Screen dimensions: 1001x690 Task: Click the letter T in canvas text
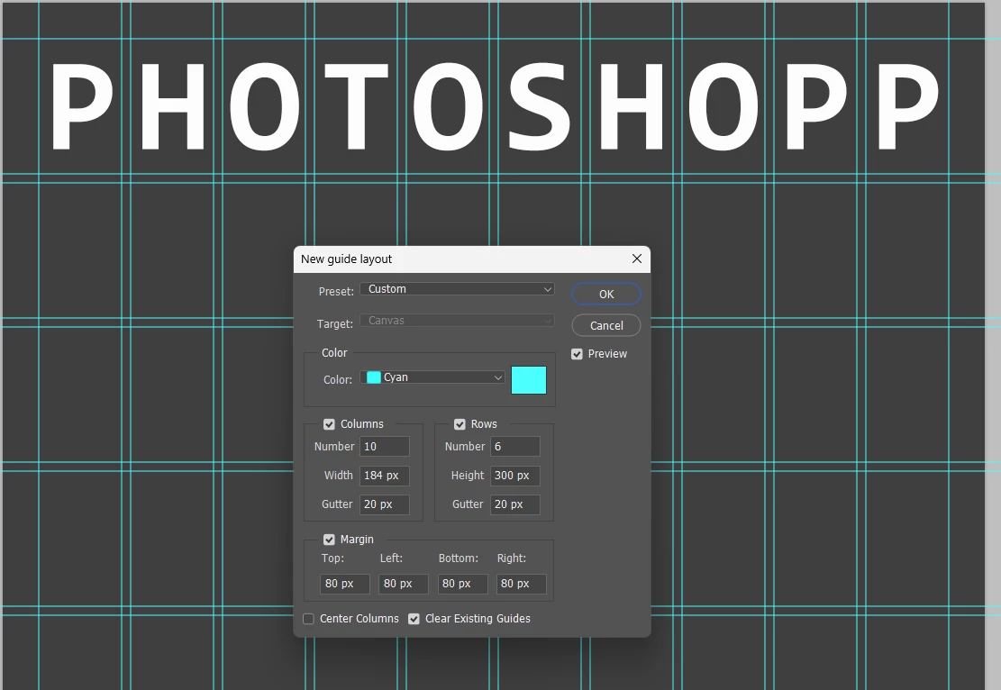[x=356, y=106]
